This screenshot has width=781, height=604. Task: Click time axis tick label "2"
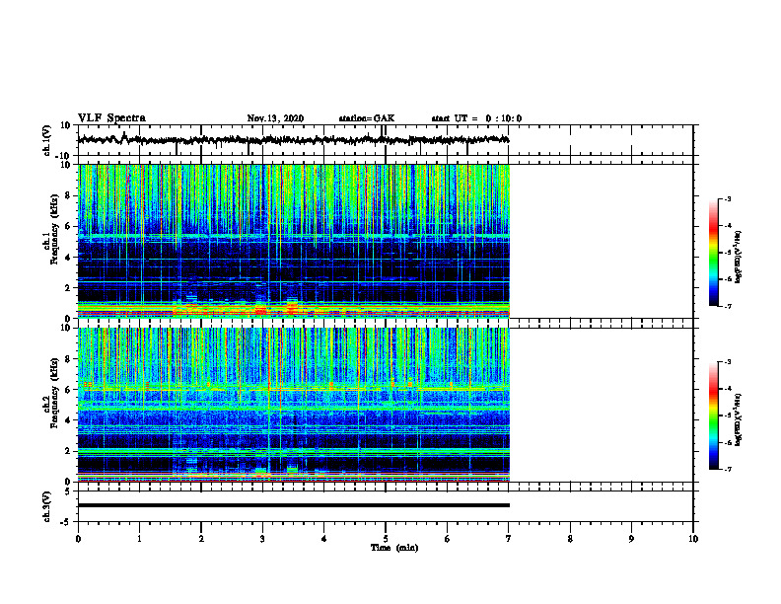[x=201, y=539]
